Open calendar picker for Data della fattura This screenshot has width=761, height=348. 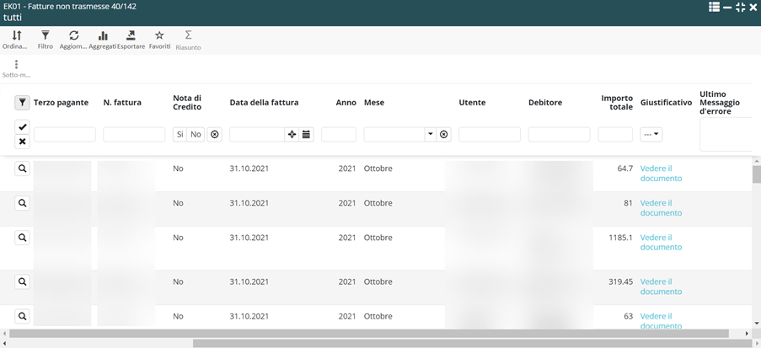[306, 134]
